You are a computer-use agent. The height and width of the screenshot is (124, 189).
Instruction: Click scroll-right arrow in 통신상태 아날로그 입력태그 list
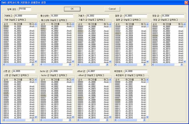[70, 65]
